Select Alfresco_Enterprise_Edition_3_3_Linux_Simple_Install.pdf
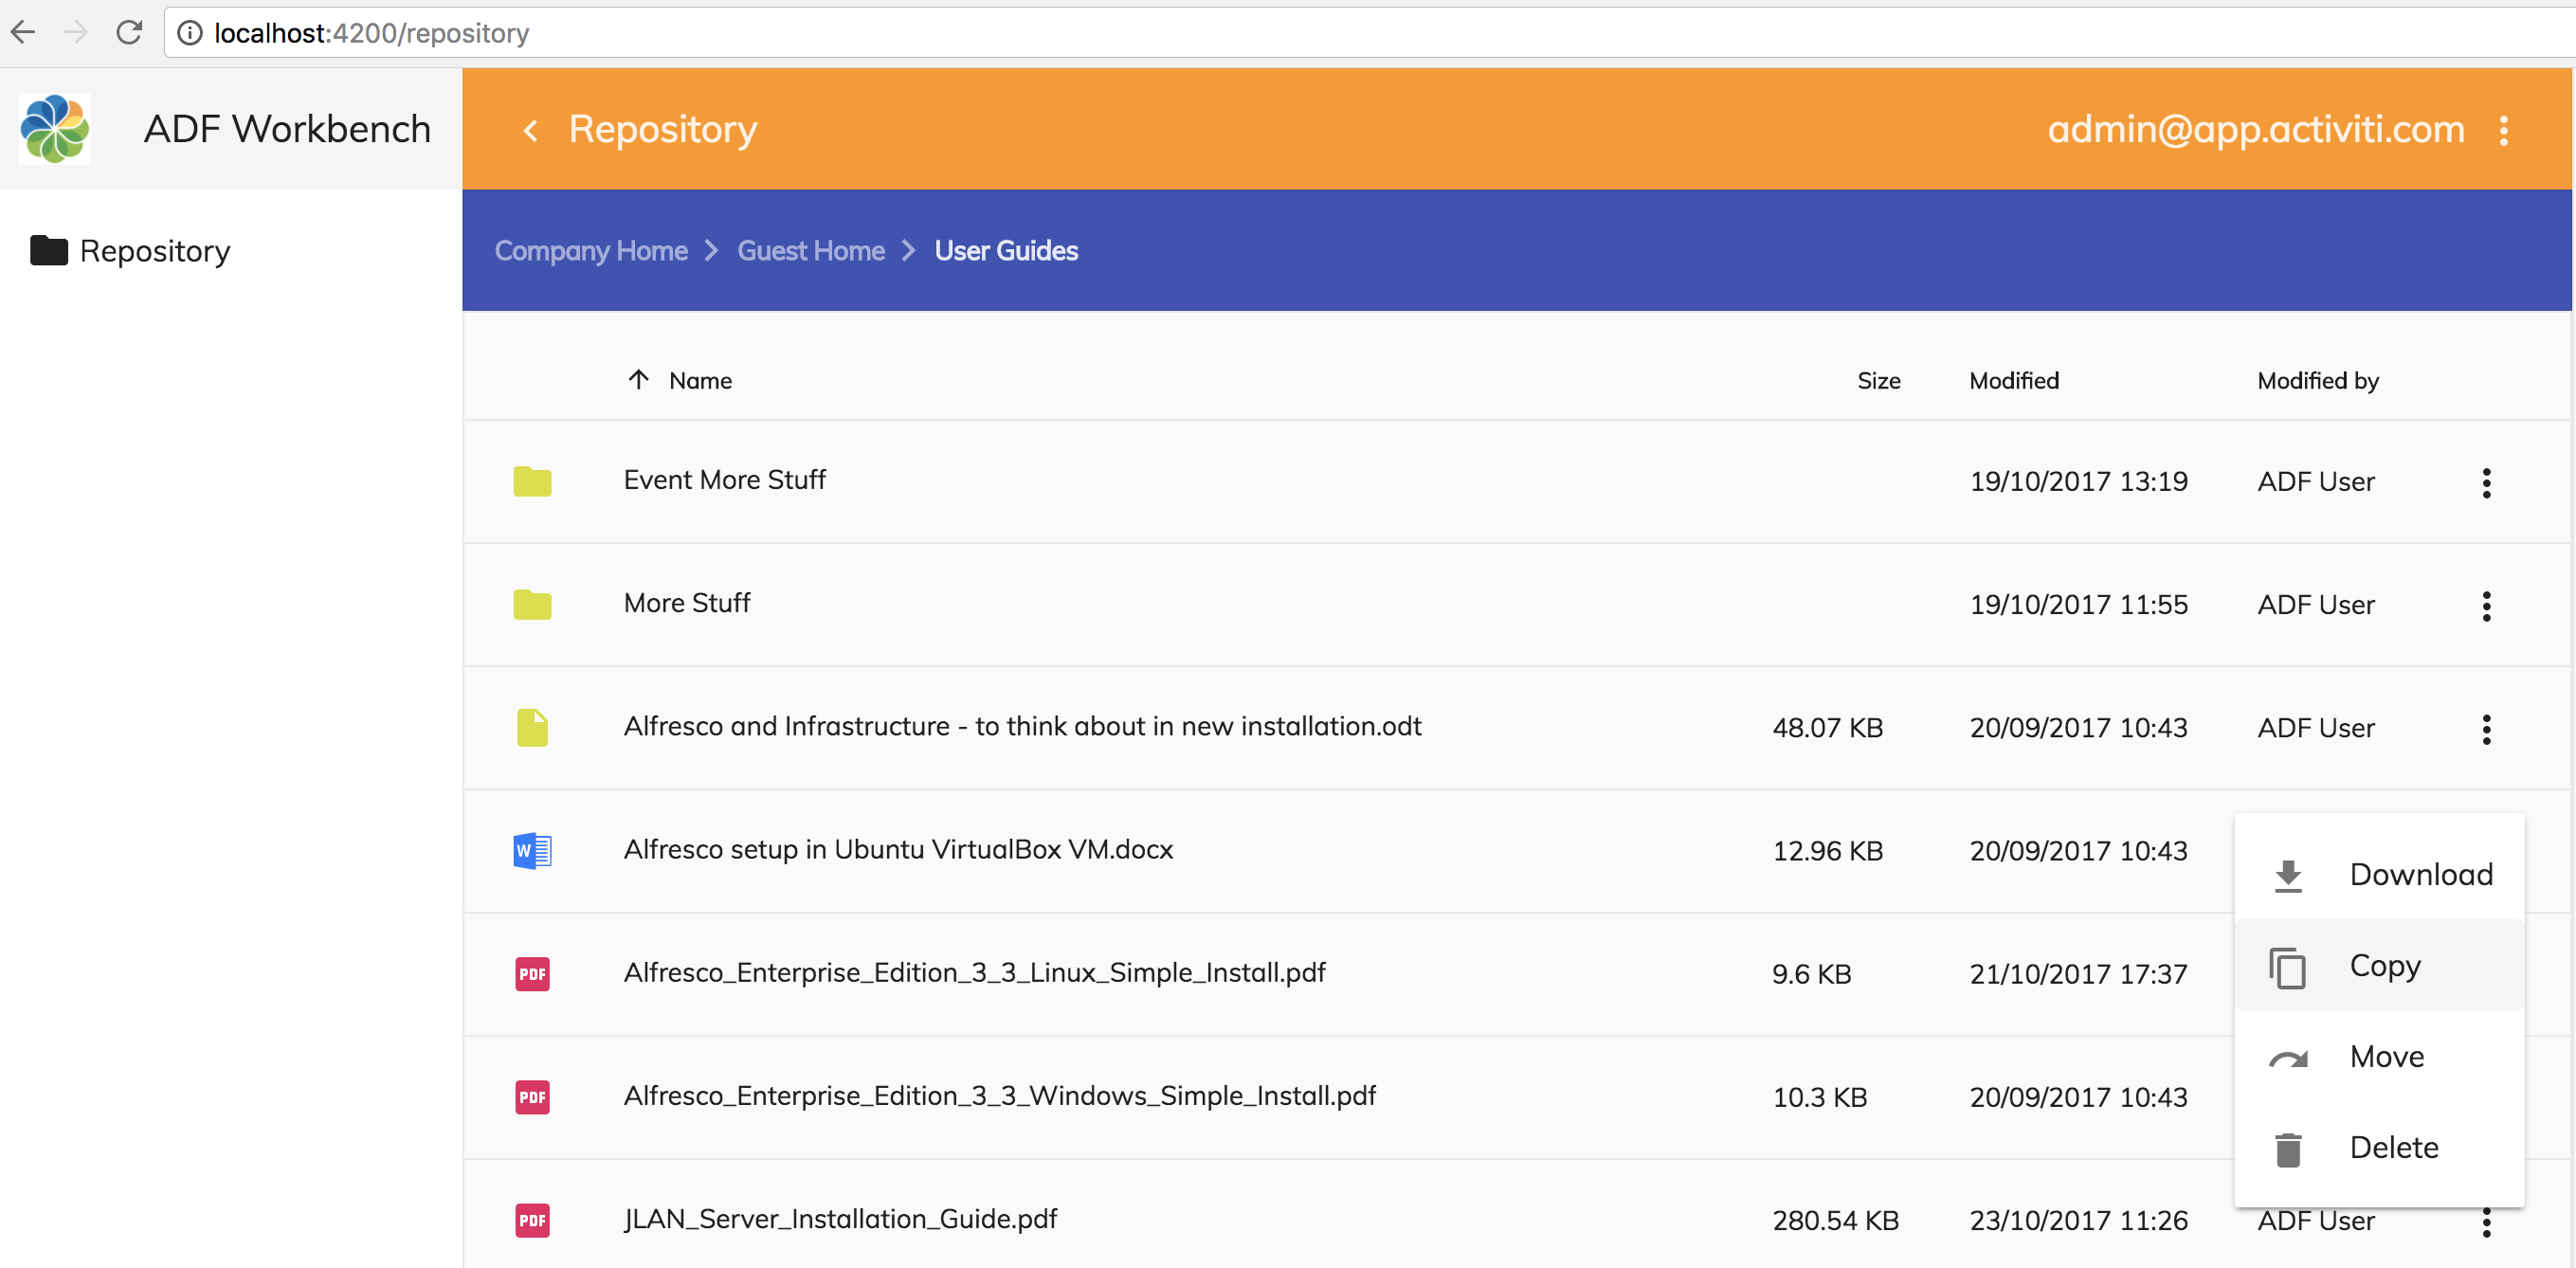 974,973
